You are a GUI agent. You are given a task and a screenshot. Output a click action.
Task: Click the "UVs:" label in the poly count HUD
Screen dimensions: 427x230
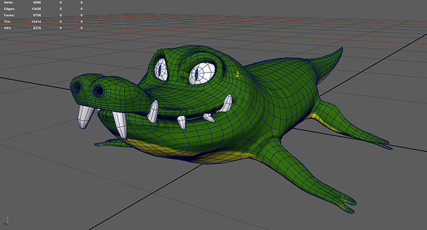click(8, 28)
